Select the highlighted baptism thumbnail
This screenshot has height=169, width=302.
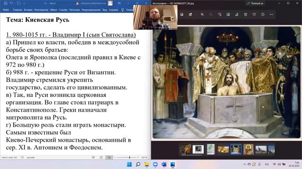pyautogui.click(x=236, y=149)
